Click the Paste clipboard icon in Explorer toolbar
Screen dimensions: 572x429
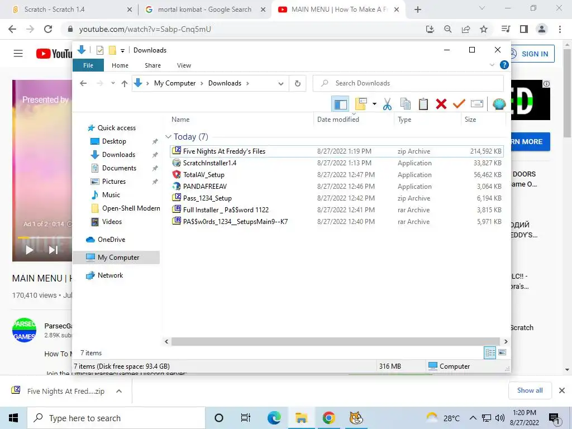[x=423, y=104]
